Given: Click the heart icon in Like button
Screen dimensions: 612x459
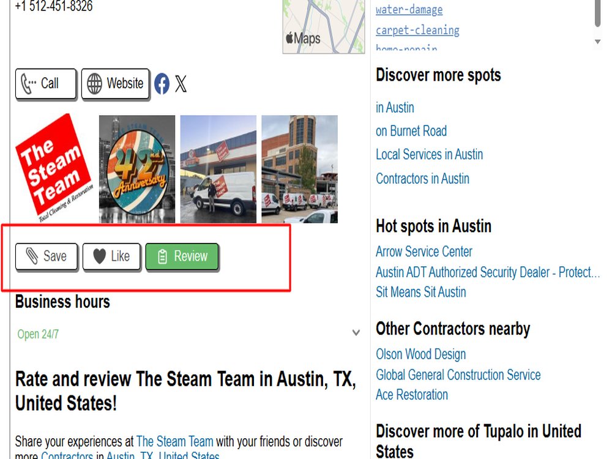Looking at the screenshot, I should [x=100, y=256].
